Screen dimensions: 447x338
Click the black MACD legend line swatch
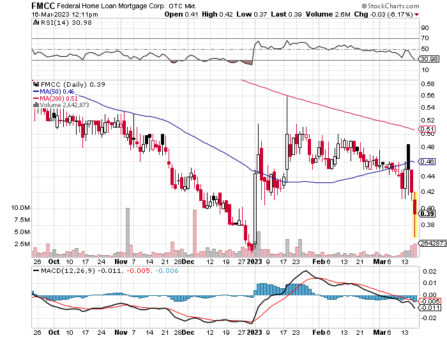coord(36,270)
